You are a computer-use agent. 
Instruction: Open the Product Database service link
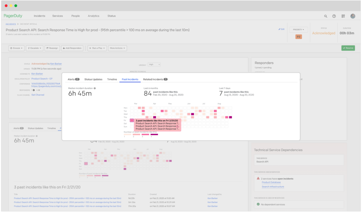pyautogui.click(x=271, y=182)
